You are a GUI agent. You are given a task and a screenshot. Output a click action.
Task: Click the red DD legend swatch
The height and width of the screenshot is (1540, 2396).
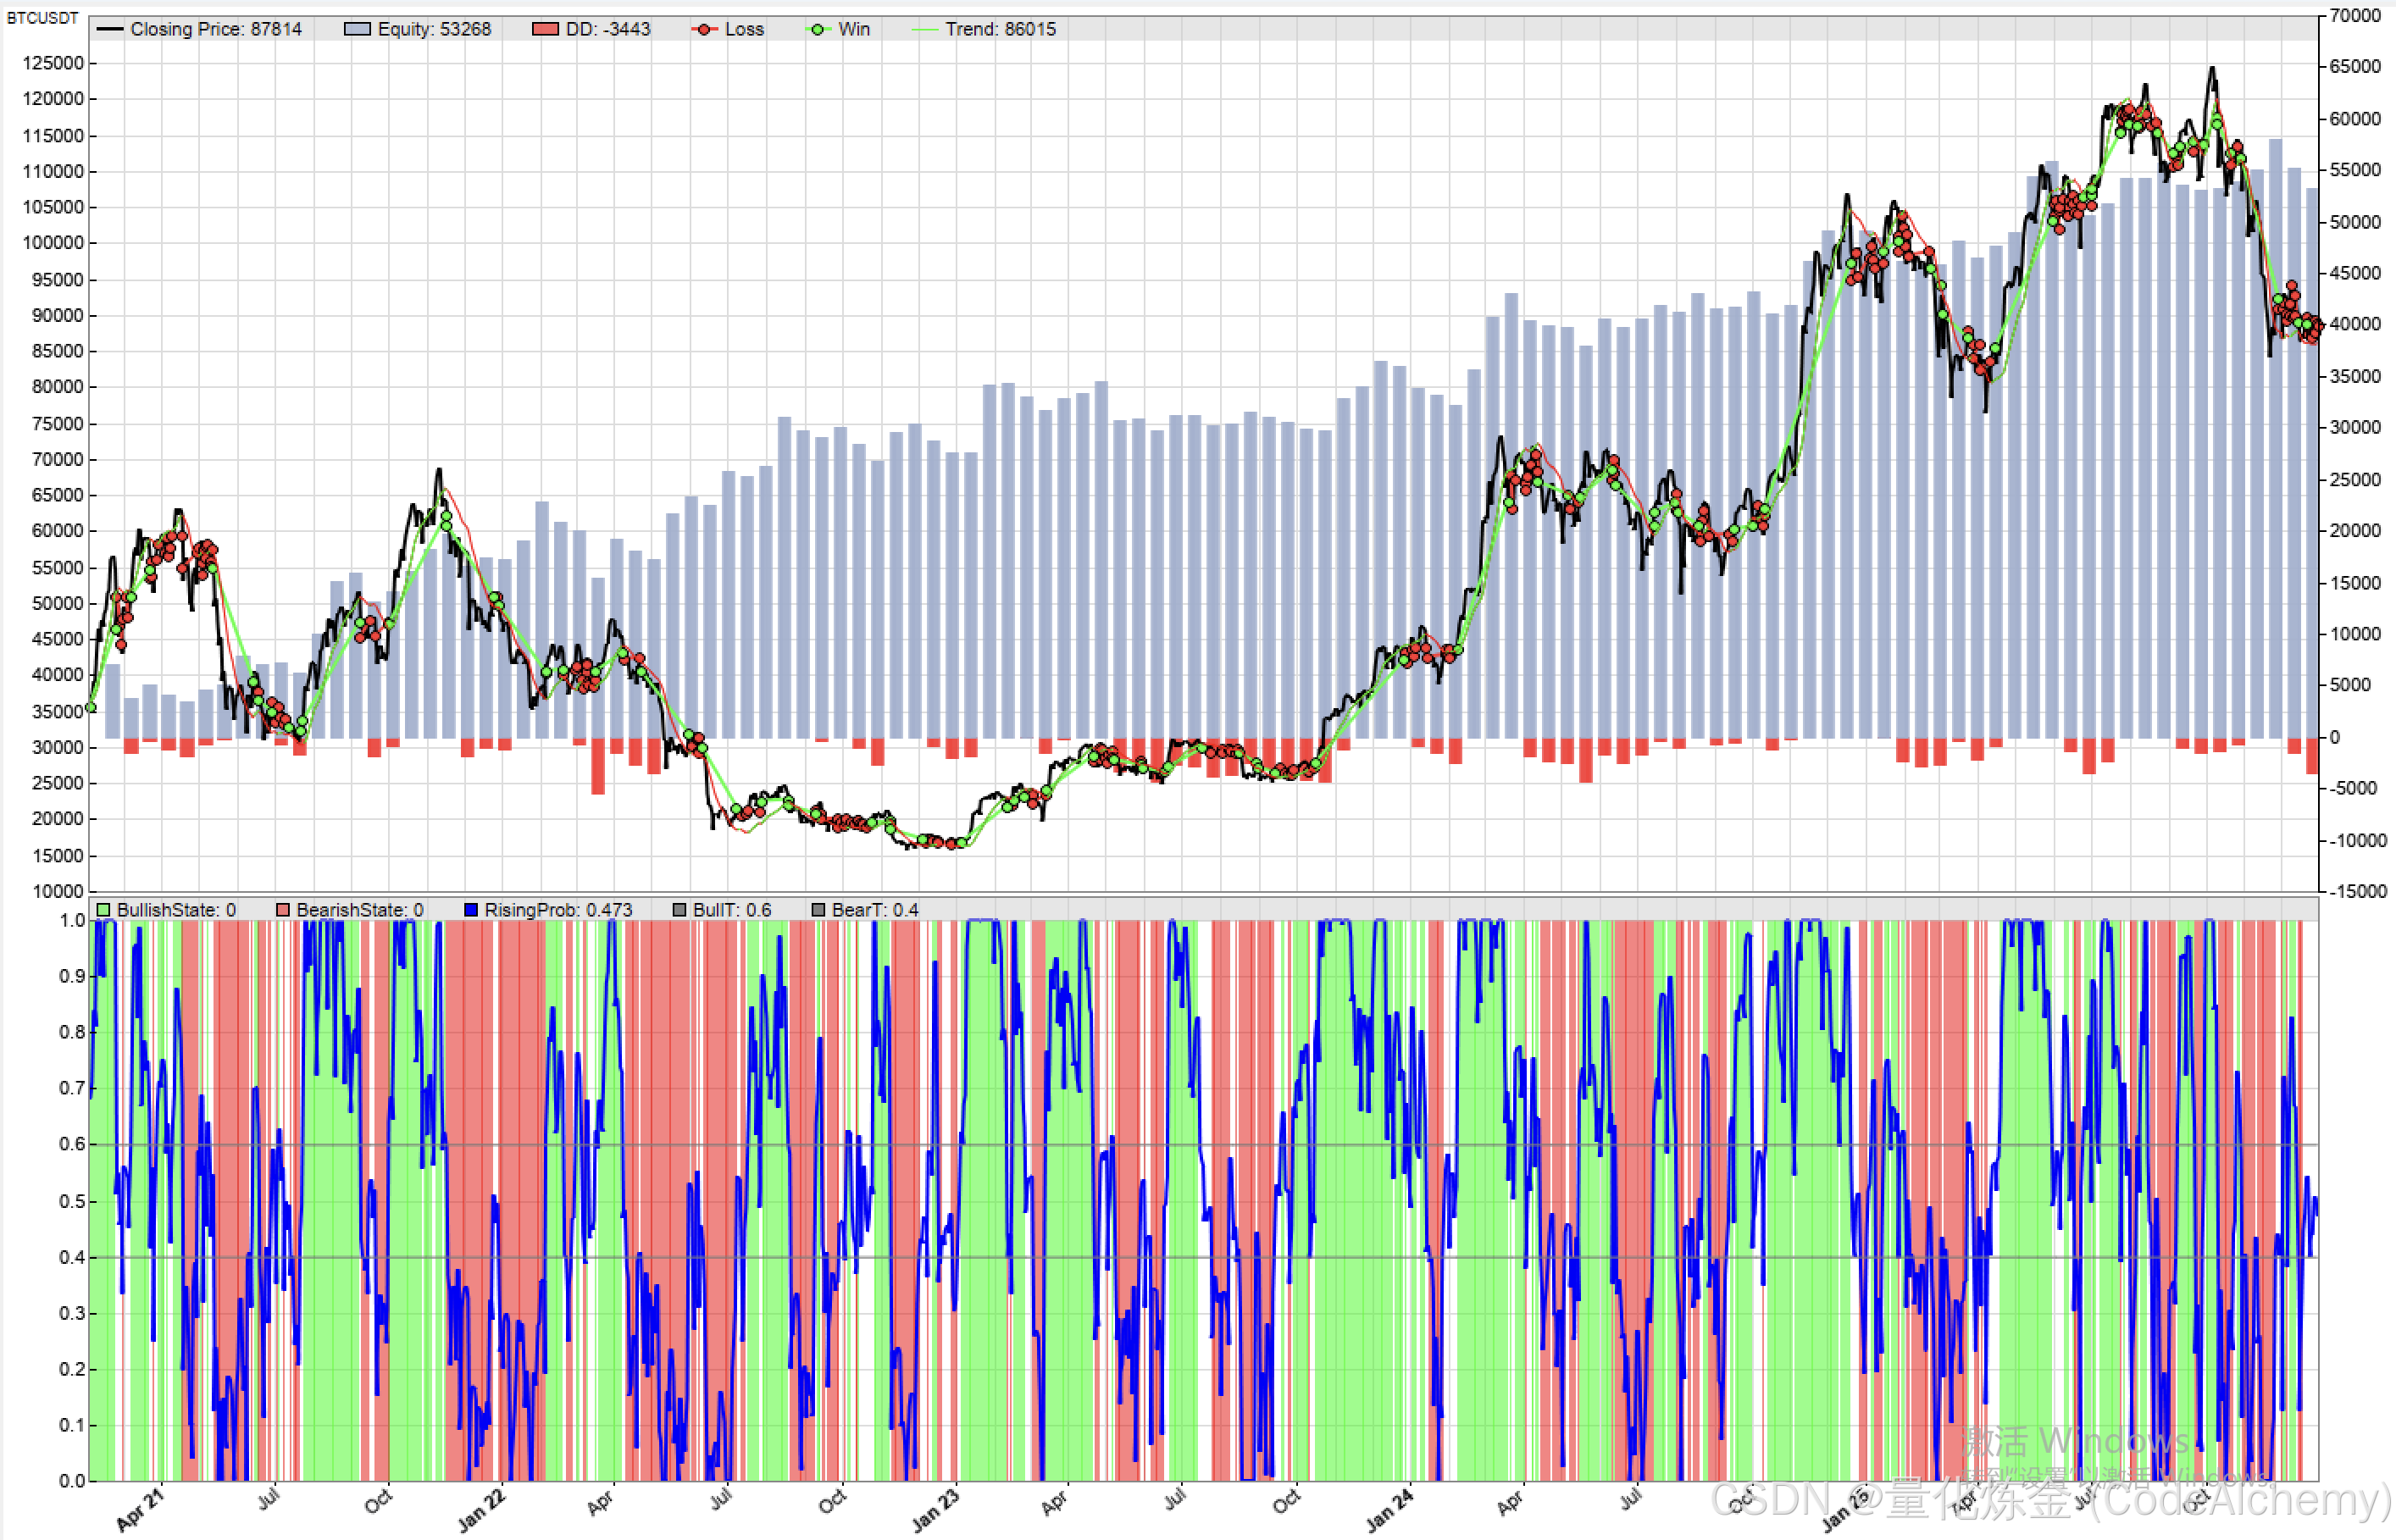(x=545, y=29)
